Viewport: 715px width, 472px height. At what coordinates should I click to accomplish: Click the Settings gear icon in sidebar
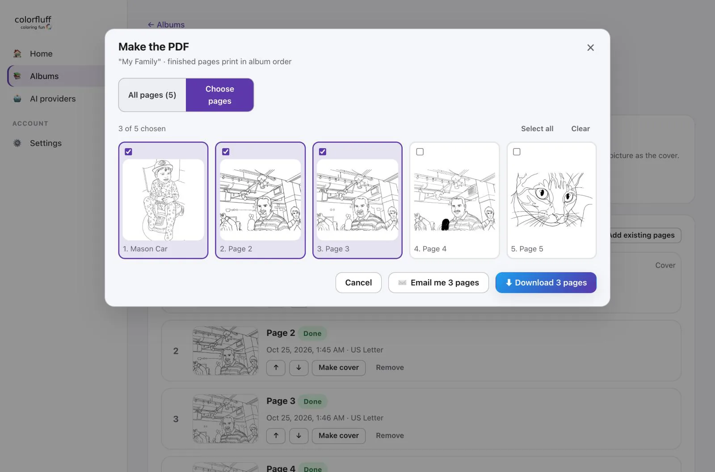(x=17, y=143)
